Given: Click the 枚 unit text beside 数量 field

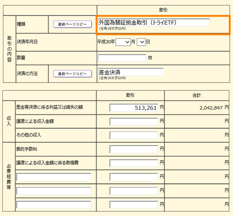Looking at the screenshot, I should tap(150, 58).
